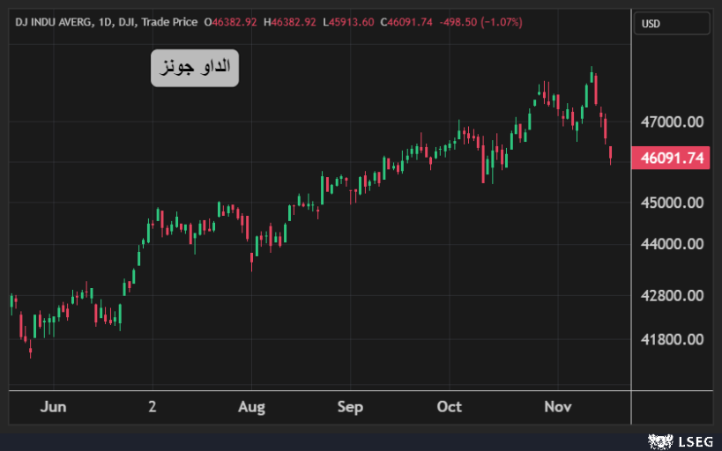Select the Sep marker on the time axis
The height and width of the screenshot is (451, 722).
(350, 407)
